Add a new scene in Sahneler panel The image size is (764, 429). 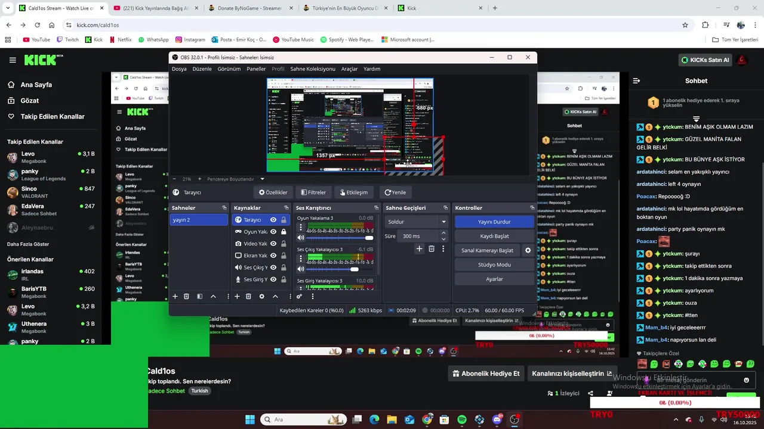[x=175, y=296]
